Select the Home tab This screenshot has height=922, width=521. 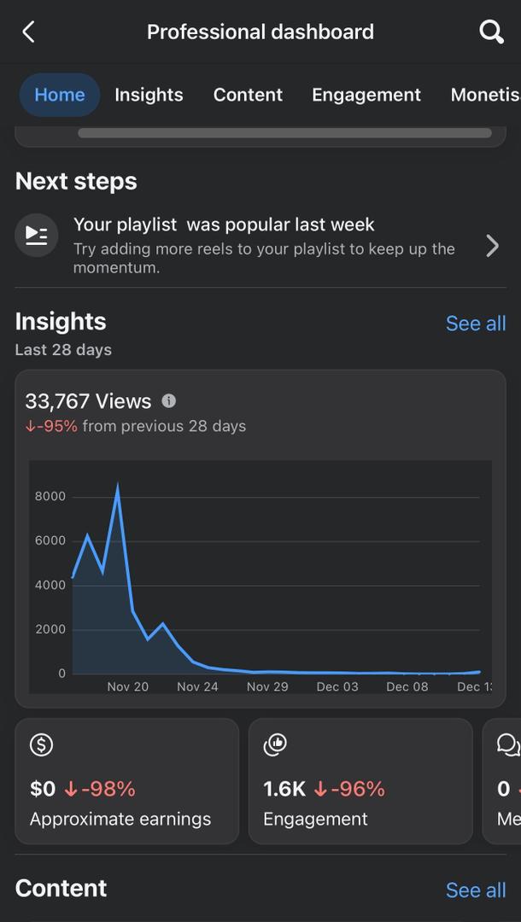coord(60,95)
